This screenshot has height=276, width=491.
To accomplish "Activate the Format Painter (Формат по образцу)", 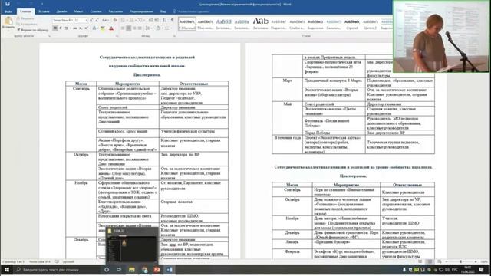I will click(x=32, y=30).
